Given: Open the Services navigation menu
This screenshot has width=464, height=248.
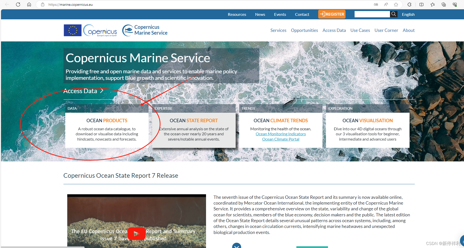Looking at the screenshot, I should [x=278, y=30].
